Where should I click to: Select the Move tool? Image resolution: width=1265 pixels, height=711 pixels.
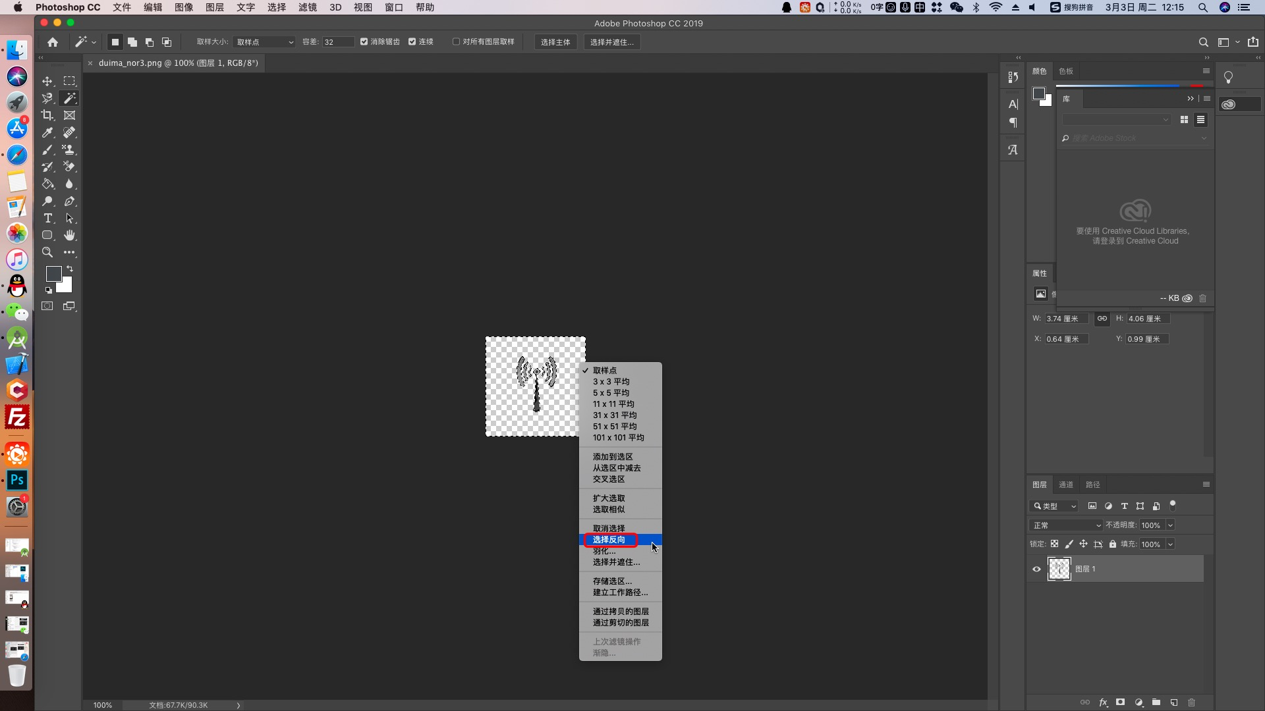coord(47,81)
